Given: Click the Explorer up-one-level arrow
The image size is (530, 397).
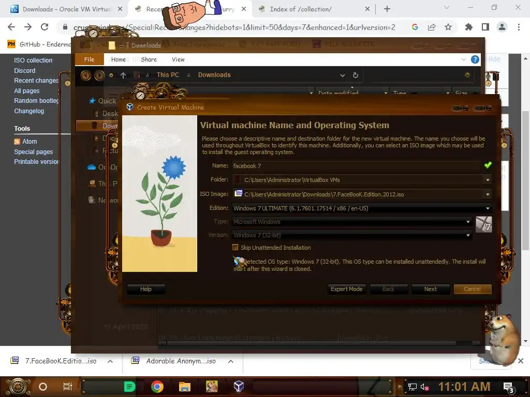Looking at the screenshot, I should [x=123, y=75].
